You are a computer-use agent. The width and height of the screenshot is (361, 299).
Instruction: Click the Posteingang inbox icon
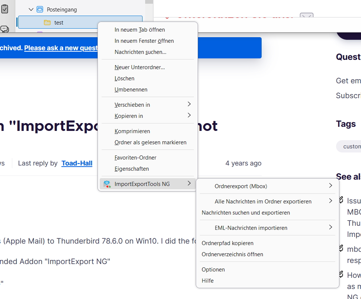coord(40,9)
